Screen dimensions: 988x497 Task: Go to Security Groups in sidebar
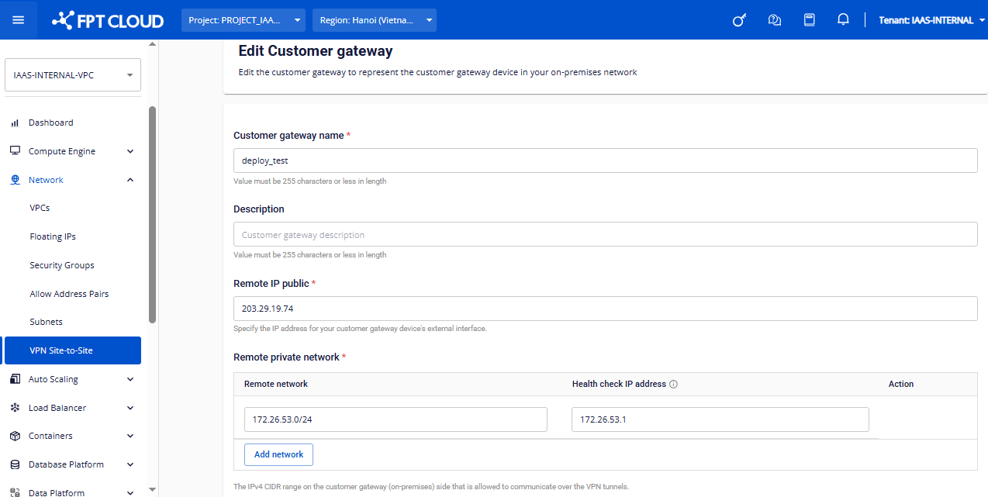(x=62, y=265)
